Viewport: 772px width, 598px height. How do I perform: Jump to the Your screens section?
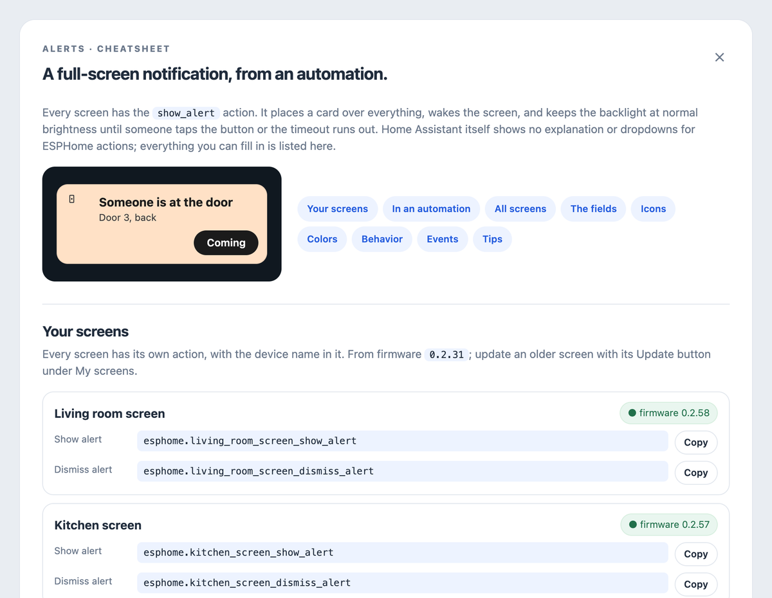(338, 209)
